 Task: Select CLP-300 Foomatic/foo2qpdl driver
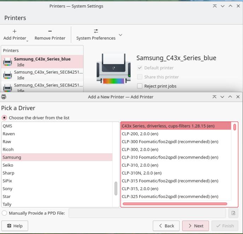(176, 142)
